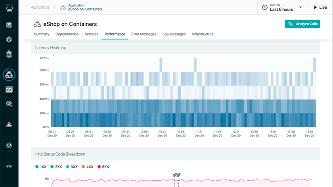333x187 pixels.
Task: Open the Log Messages tab
Action: [x=174, y=34]
